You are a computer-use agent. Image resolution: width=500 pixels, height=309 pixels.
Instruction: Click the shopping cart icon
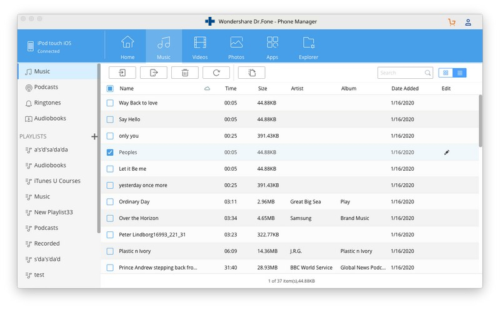pos(451,22)
